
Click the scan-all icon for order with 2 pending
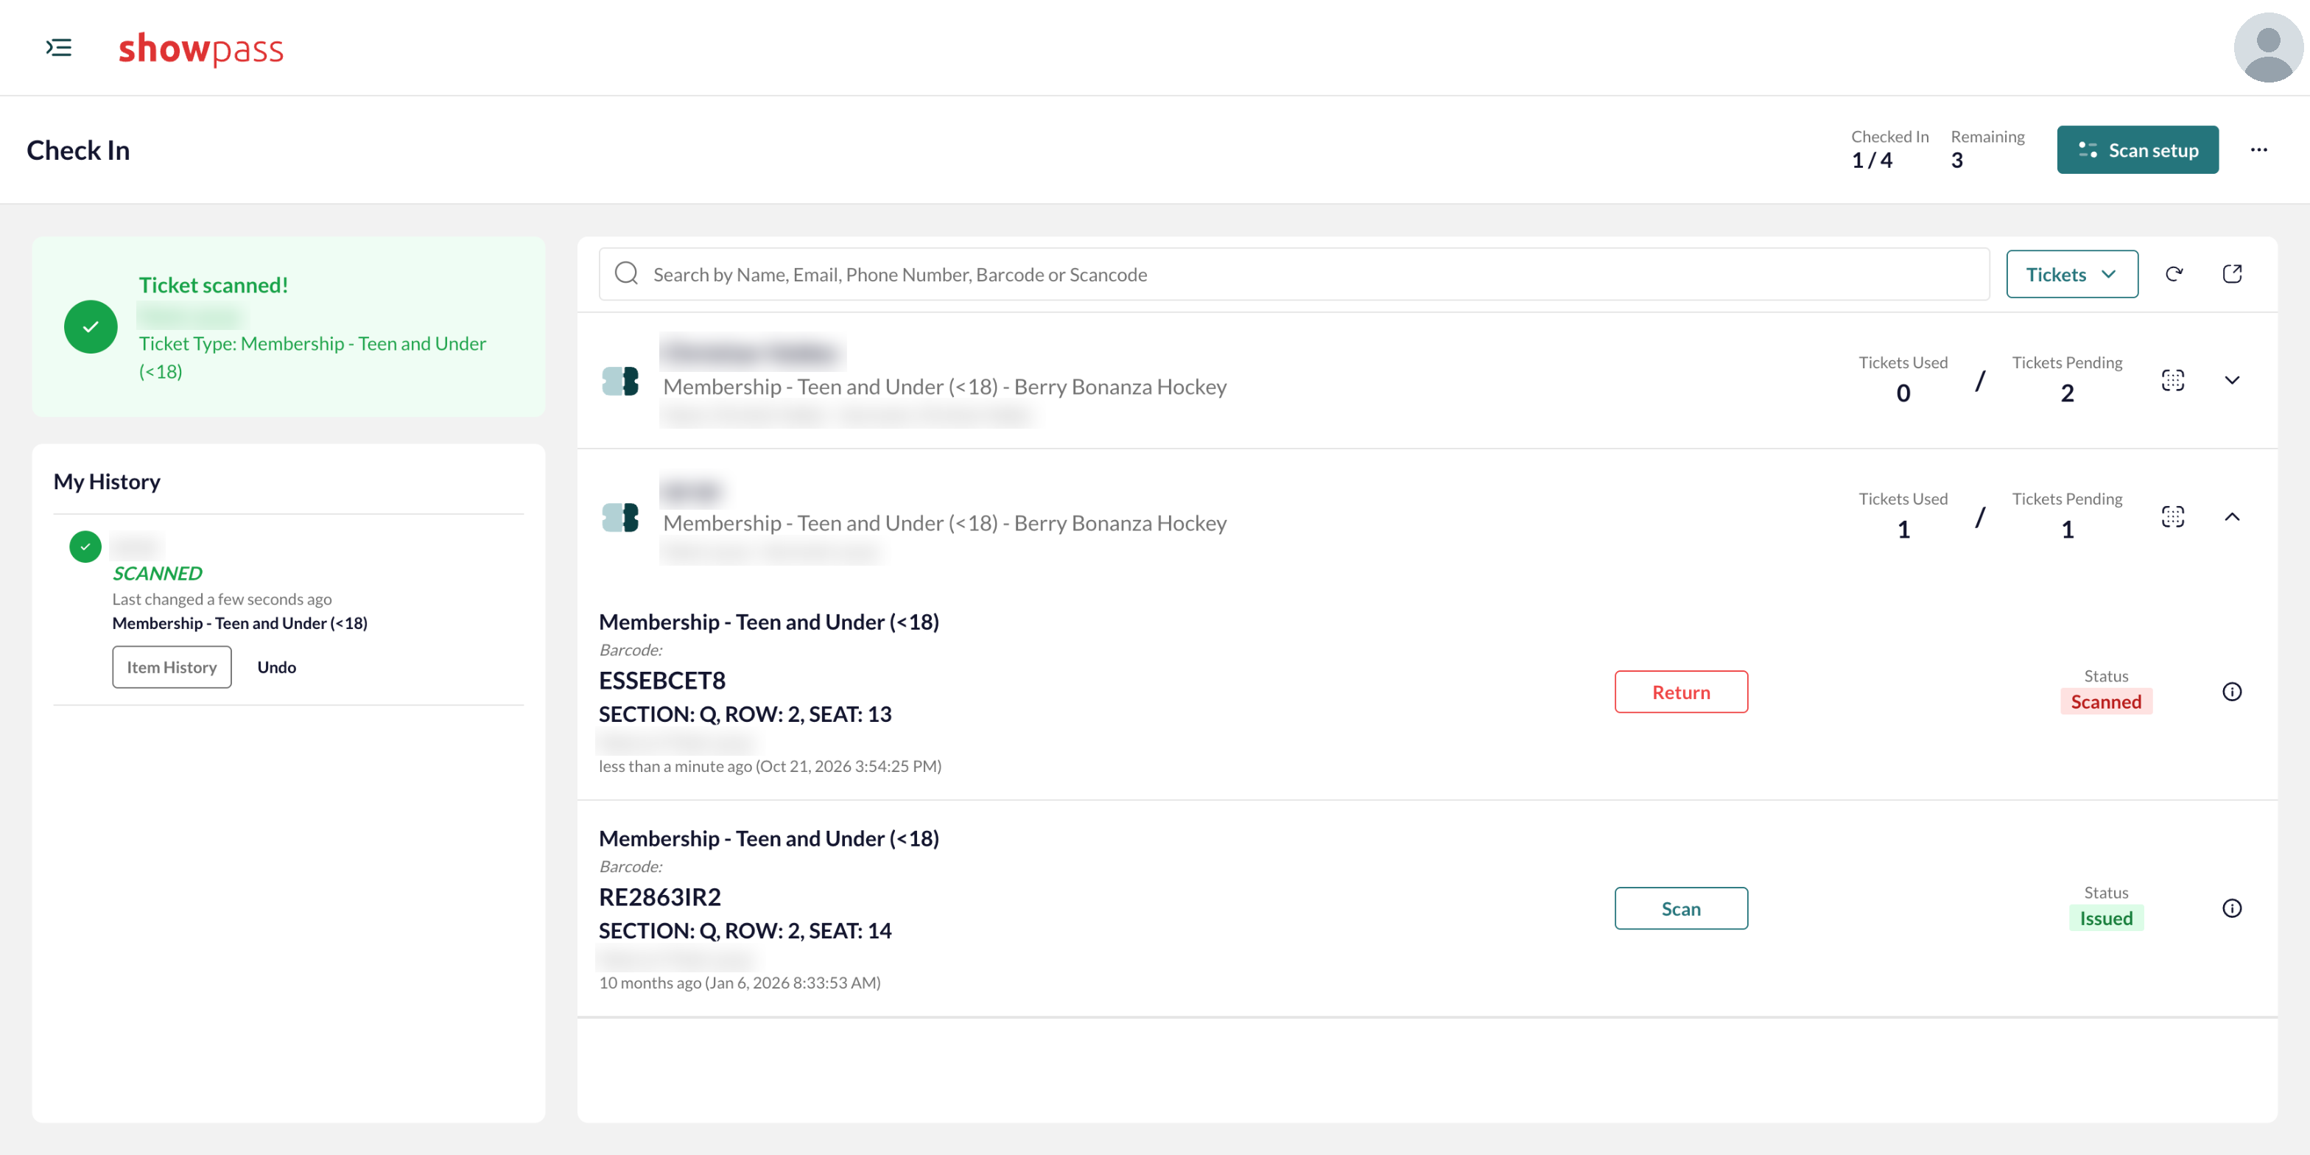2173,380
